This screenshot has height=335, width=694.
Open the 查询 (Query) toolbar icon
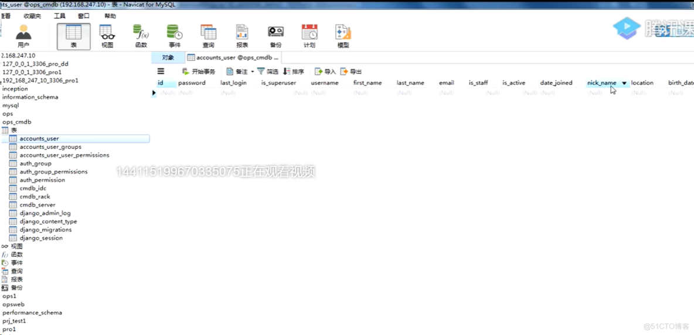tap(208, 36)
